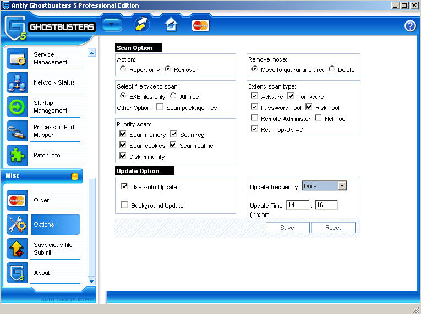Enable the Remote Administer checkbox

[254, 118]
